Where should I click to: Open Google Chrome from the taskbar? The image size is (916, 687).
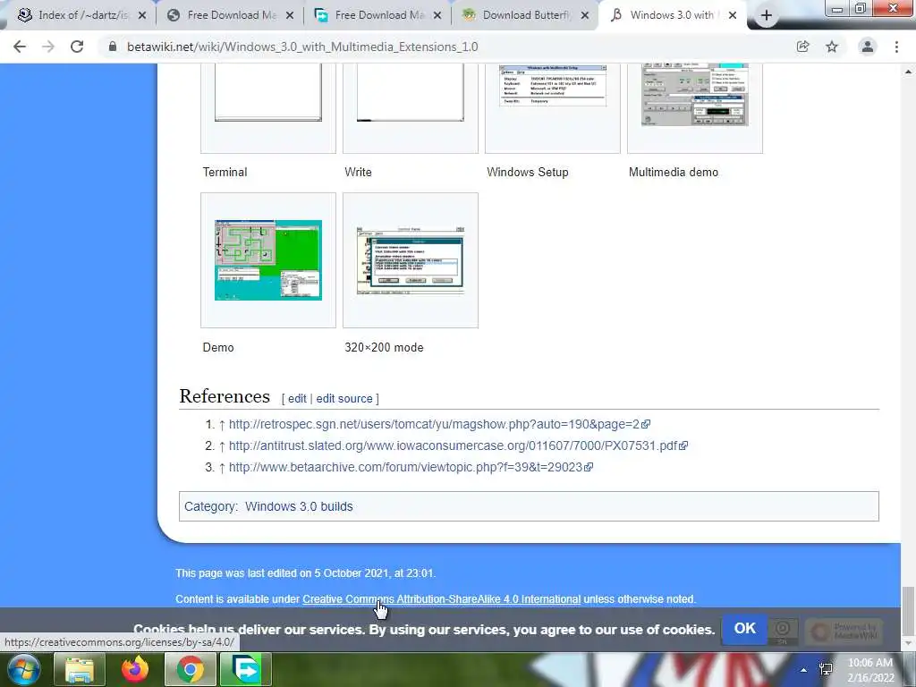pyautogui.click(x=191, y=669)
